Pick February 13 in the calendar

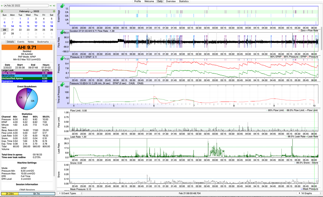coord(5,26)
